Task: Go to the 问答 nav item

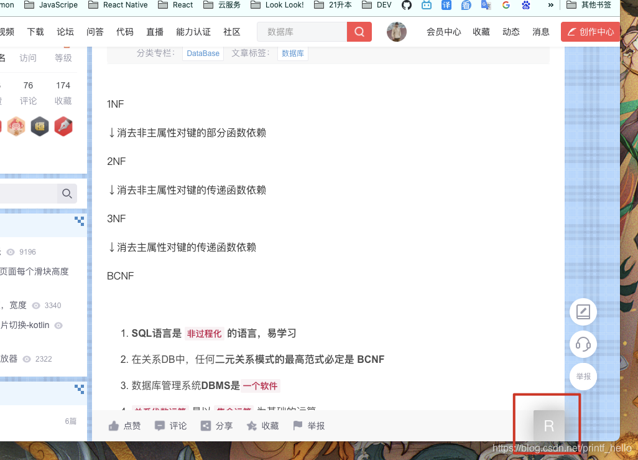Action: pyautogui.click(x=95, y=32)
